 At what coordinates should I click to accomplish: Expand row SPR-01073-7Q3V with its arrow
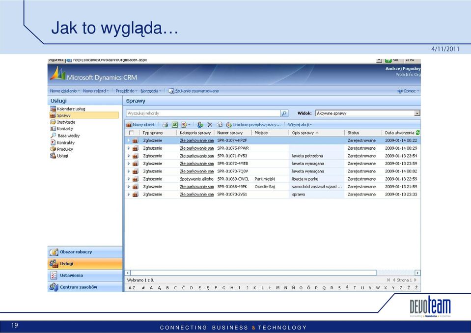pyautogui.click(x=129, y=171)
